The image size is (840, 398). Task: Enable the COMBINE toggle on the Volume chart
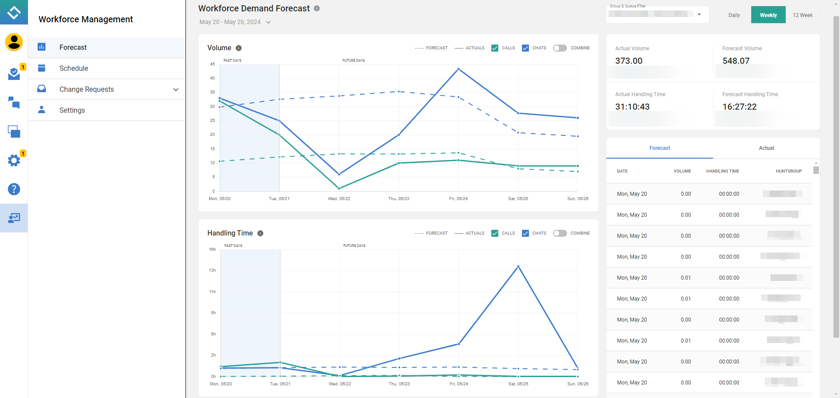[560, 48]
